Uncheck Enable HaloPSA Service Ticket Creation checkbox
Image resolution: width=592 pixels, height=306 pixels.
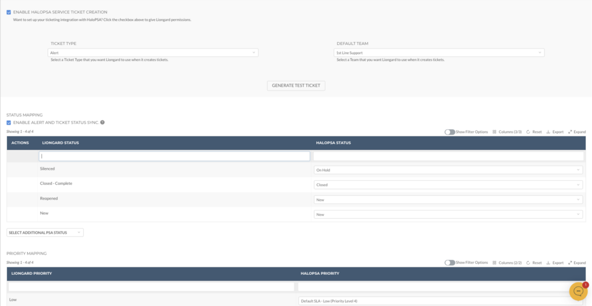(x=9, y=12)
